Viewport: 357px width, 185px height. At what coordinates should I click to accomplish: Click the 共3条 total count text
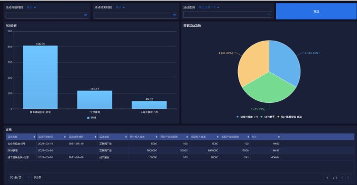[37, 177]
